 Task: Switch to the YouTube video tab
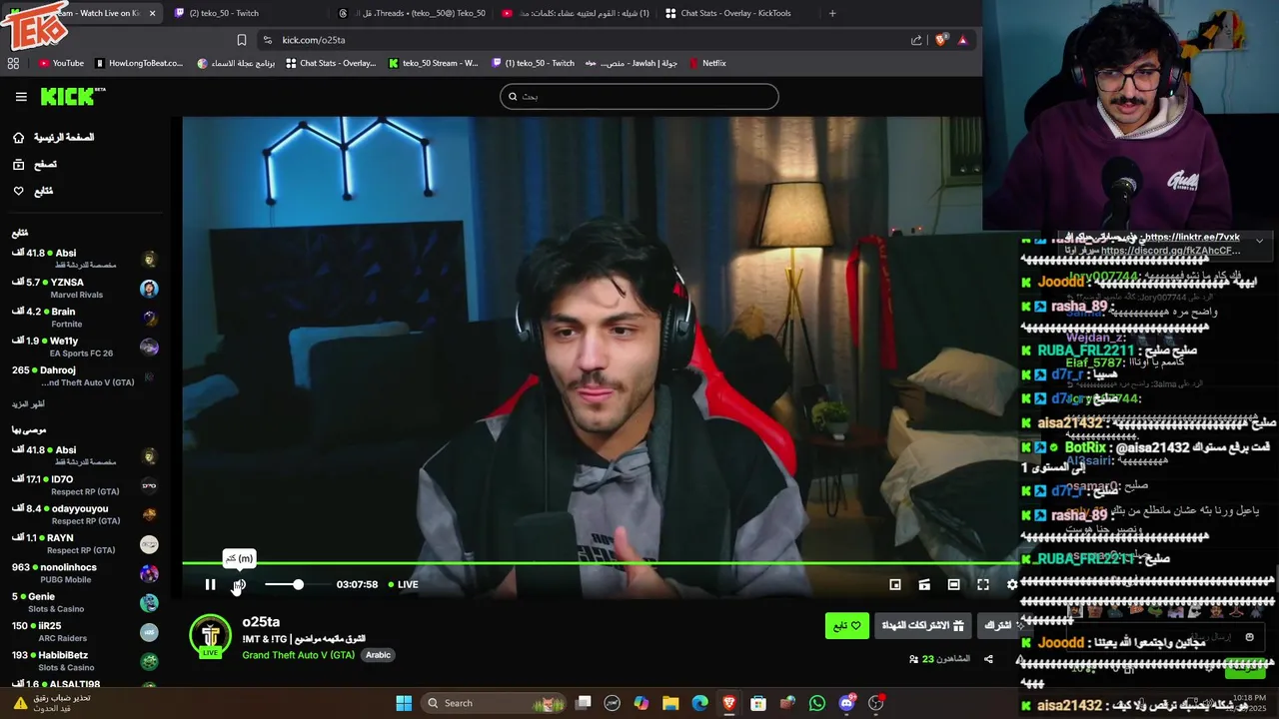[x=575, y=13]
